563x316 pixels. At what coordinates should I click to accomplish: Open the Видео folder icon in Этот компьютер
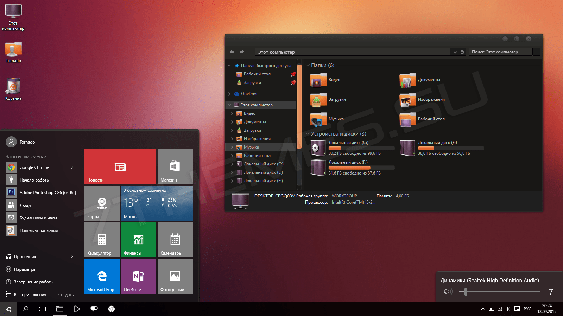tap(318, 80)
